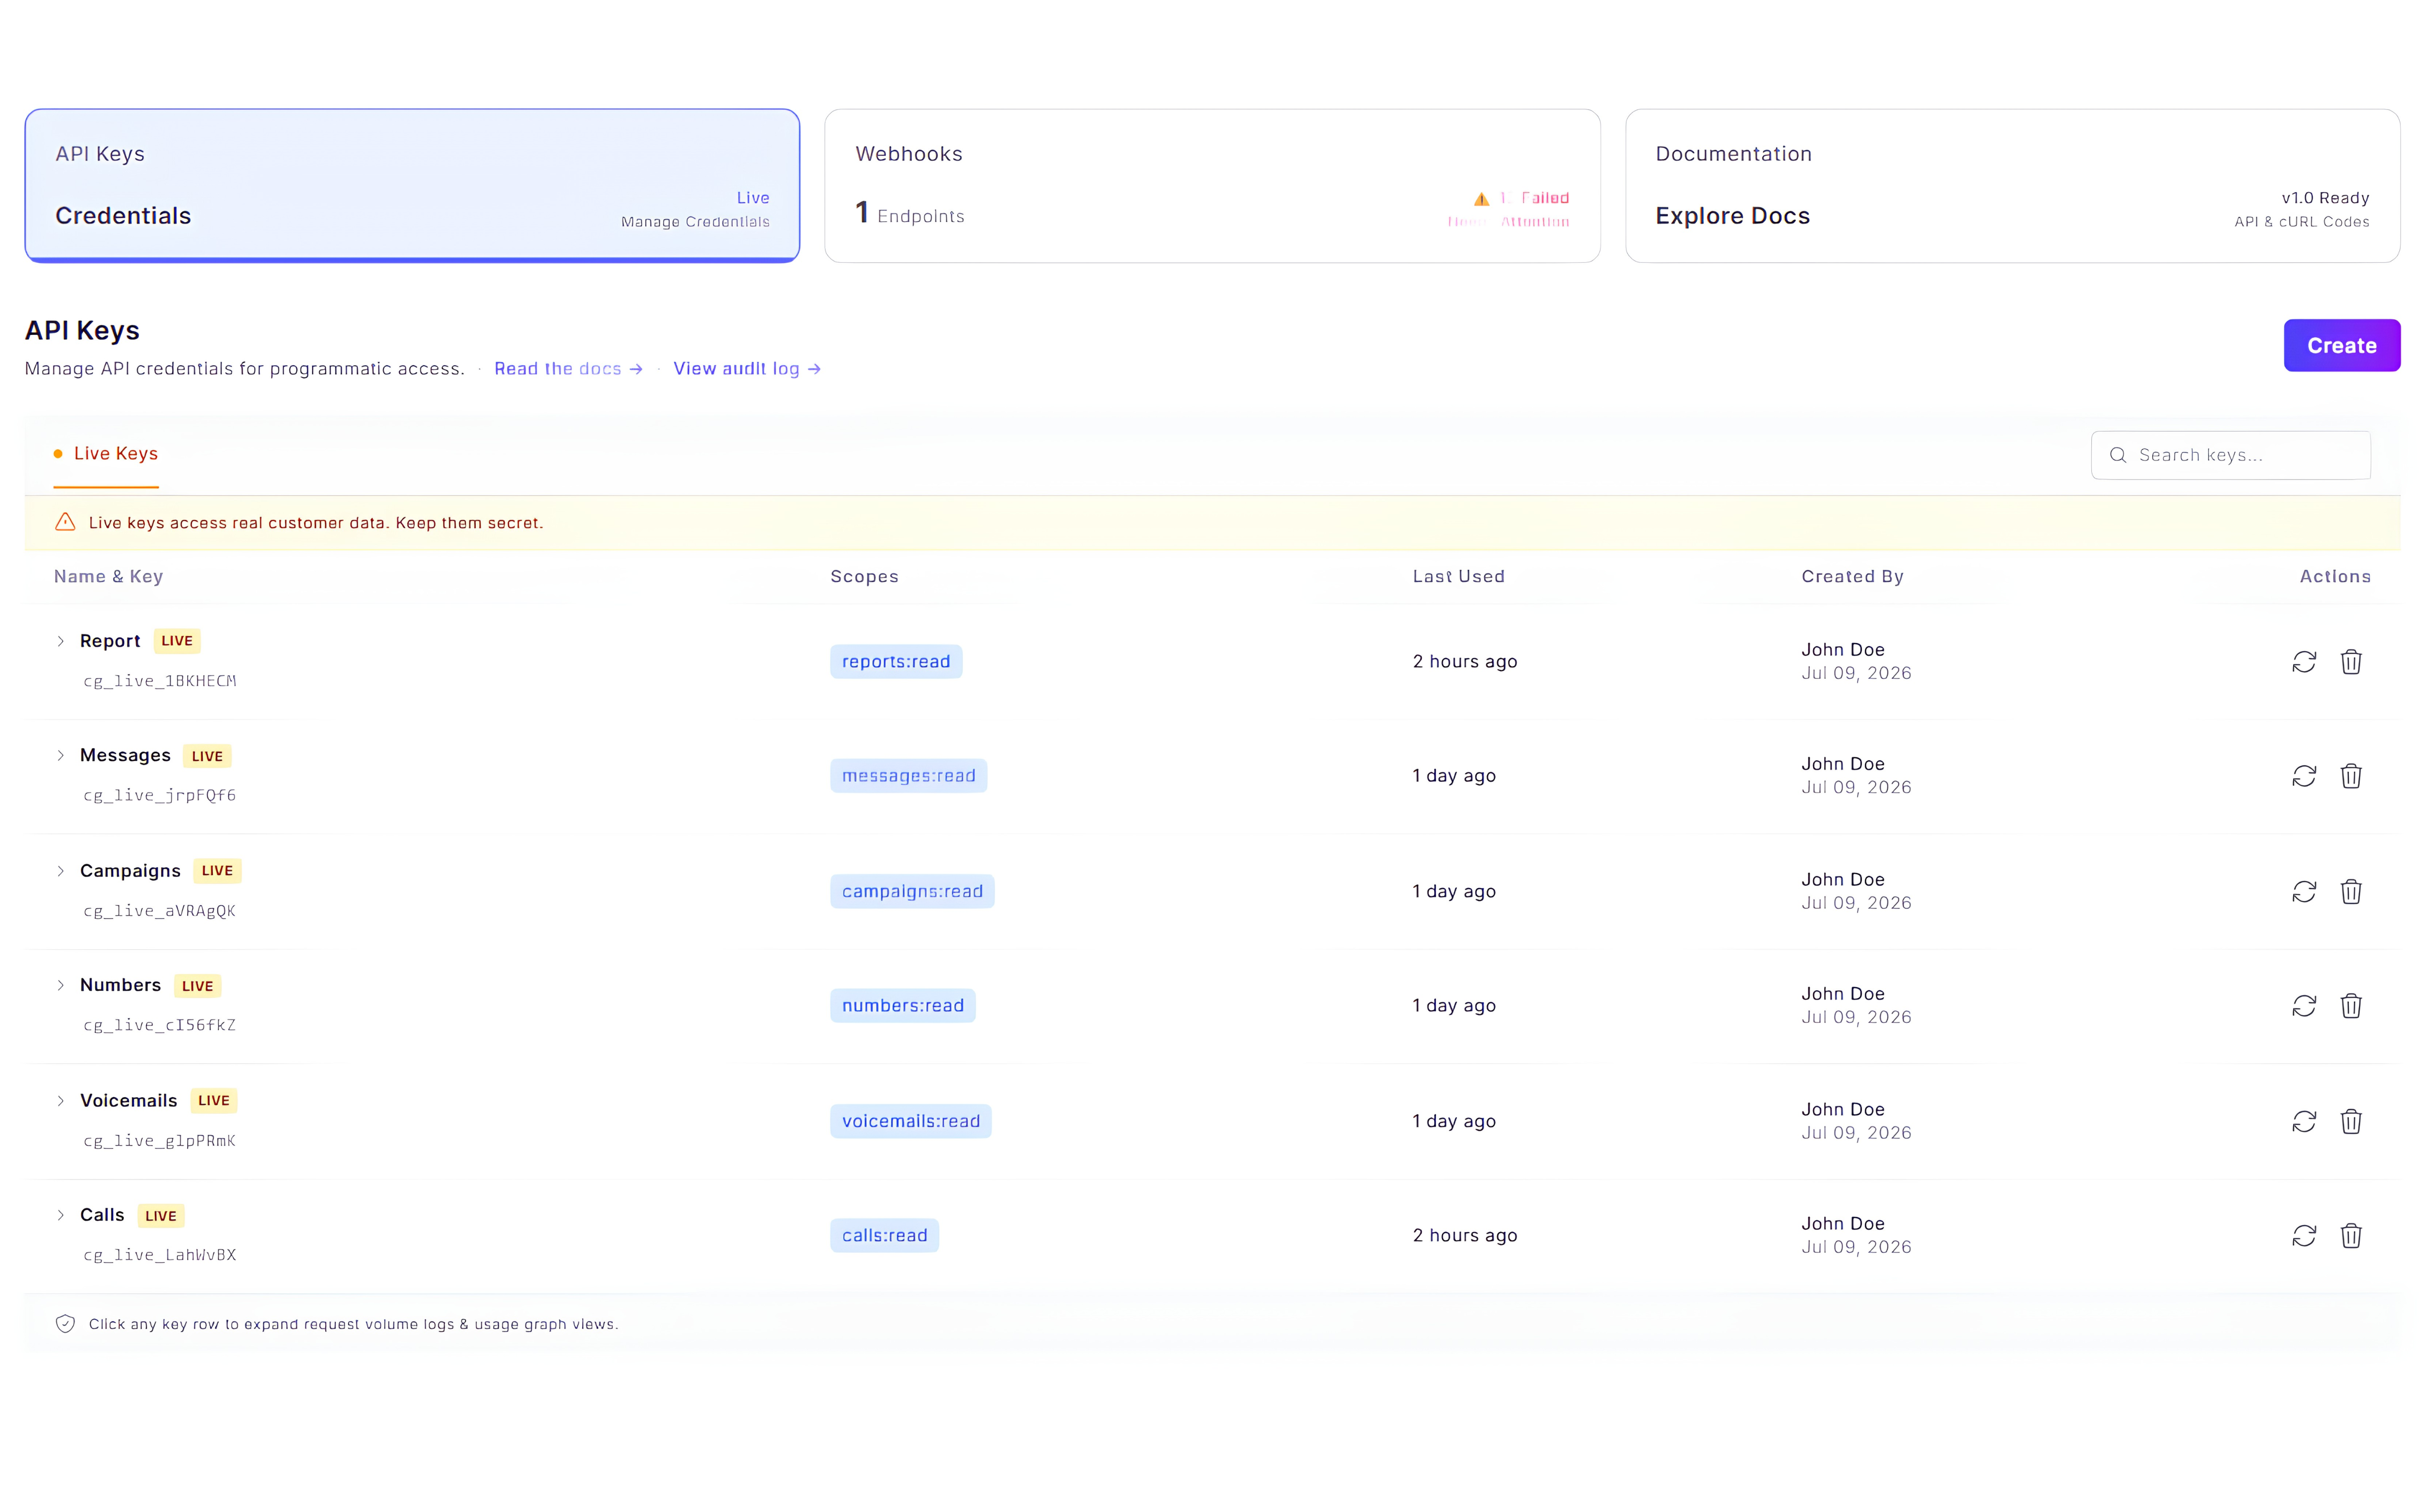Open the View audit log link
This screenshot has width=2420, height=1512.
pyautogui.click(x=747, y=369)
